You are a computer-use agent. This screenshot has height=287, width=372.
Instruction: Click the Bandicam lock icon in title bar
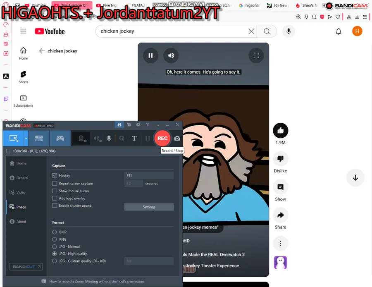tap(119, 124)
